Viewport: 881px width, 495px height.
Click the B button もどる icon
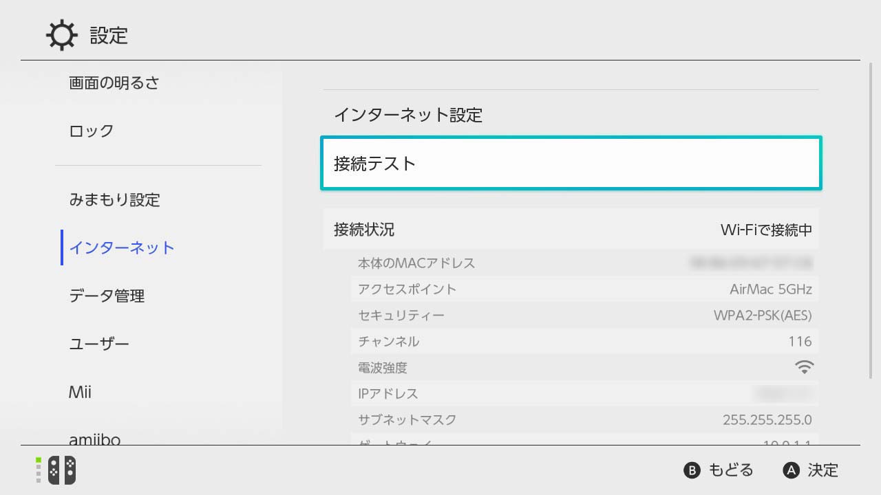pos(691,470)
